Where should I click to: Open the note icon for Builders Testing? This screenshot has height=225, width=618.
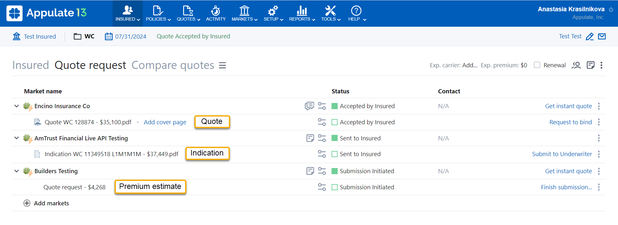pyautogui.click(x=310, y=171)
